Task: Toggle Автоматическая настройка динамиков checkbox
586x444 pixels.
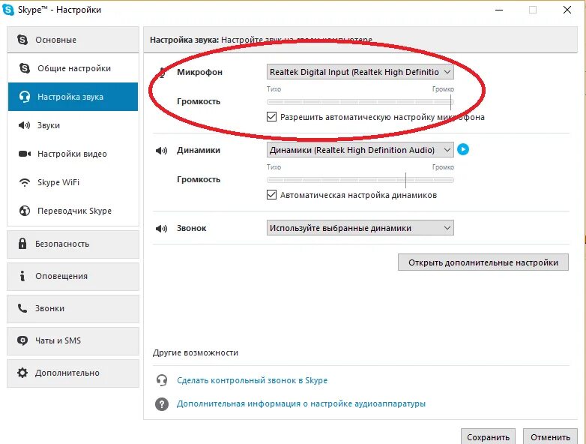Action: (272, 195)
